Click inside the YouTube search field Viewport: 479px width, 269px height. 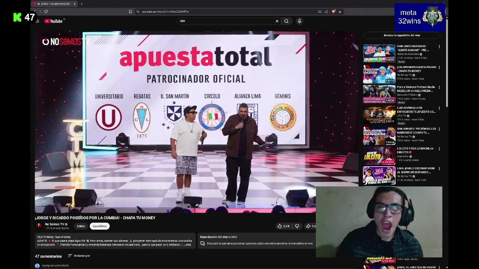(226, 21)
